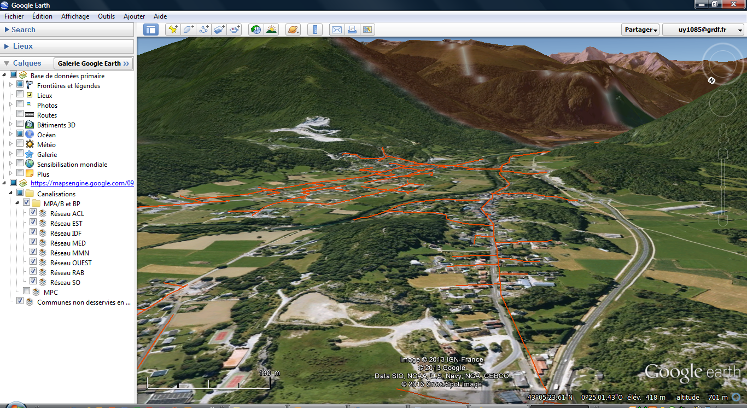Uncheck the Réseau ACL layer
This screenshot has height=408, width=747.
coord(33,213)
